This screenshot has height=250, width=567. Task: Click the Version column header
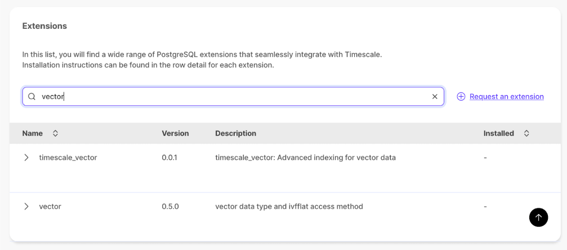click(175, 133)
